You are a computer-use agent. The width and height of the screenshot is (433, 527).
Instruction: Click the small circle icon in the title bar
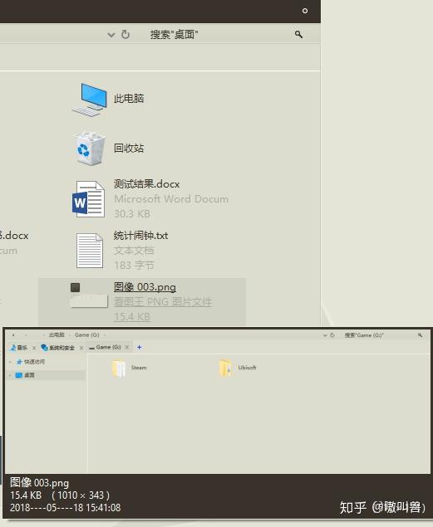(305, 11)
